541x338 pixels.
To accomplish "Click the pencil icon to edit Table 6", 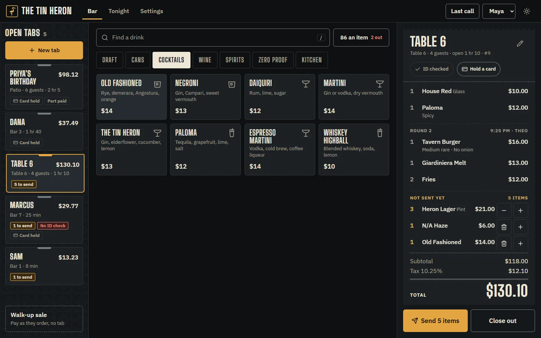I will (520, 44).
